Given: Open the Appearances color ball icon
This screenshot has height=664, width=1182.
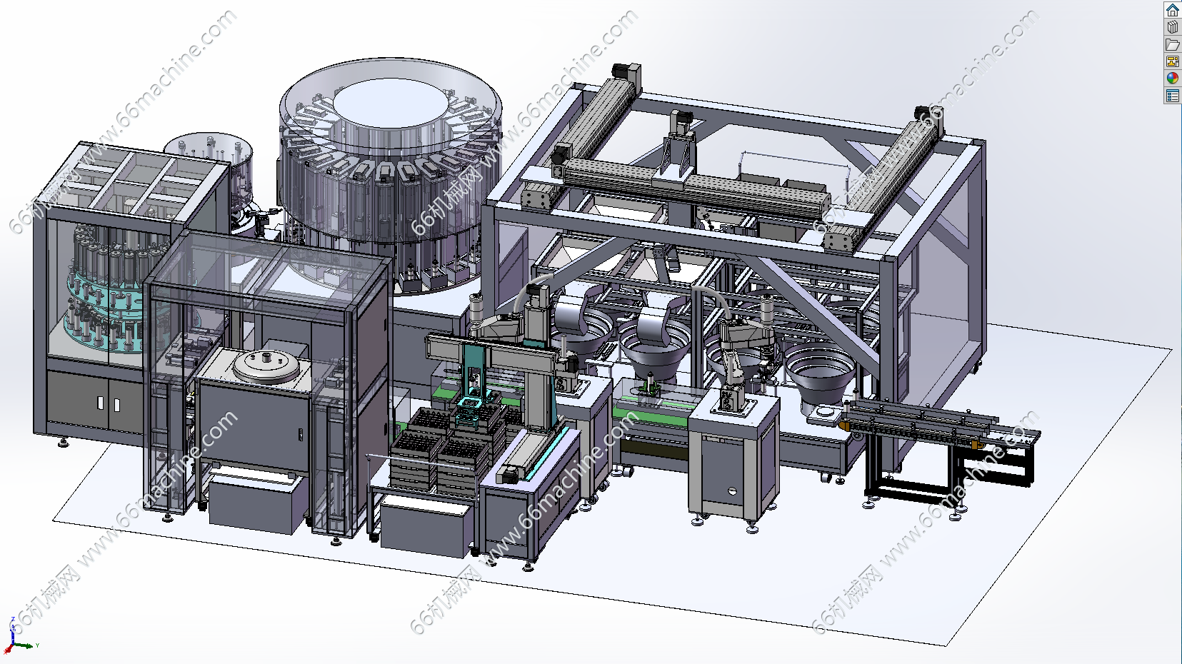Looking at the screenshot, I should 1172,79.
